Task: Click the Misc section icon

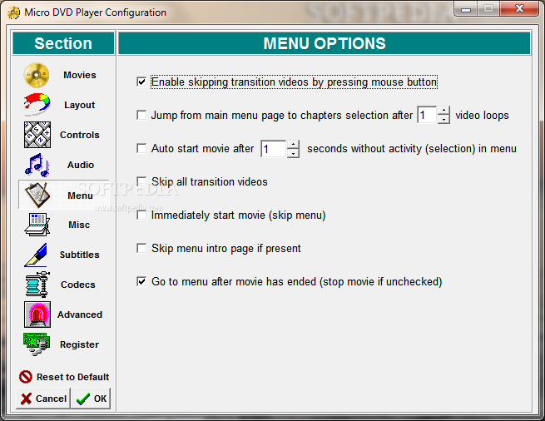Action: tap(37, 225)
